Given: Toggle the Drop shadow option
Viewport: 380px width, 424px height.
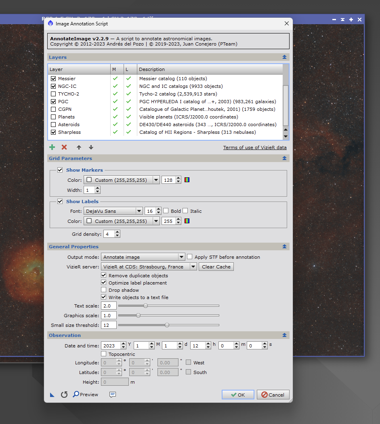Looking at the screenshot, I should pyautogui.click(x=103, y=290).
